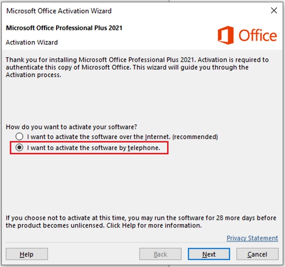Click the "(recommended)" text beside Internet option

(195, 137)
